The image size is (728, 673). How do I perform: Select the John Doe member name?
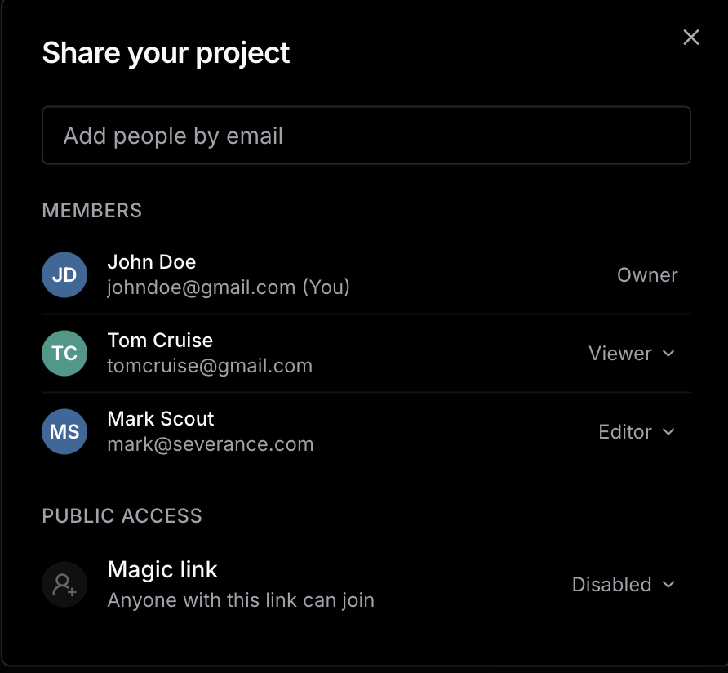point(152,262)
